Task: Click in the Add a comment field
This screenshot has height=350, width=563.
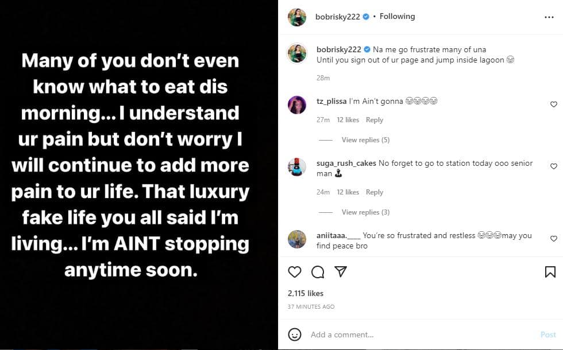Action: coord(419,335)
